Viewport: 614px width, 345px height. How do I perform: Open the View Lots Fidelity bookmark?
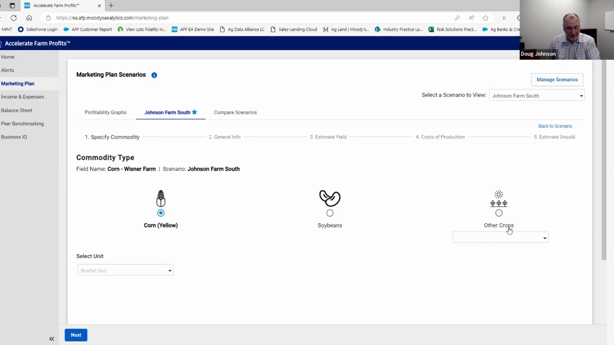click(x=142, y=29)
